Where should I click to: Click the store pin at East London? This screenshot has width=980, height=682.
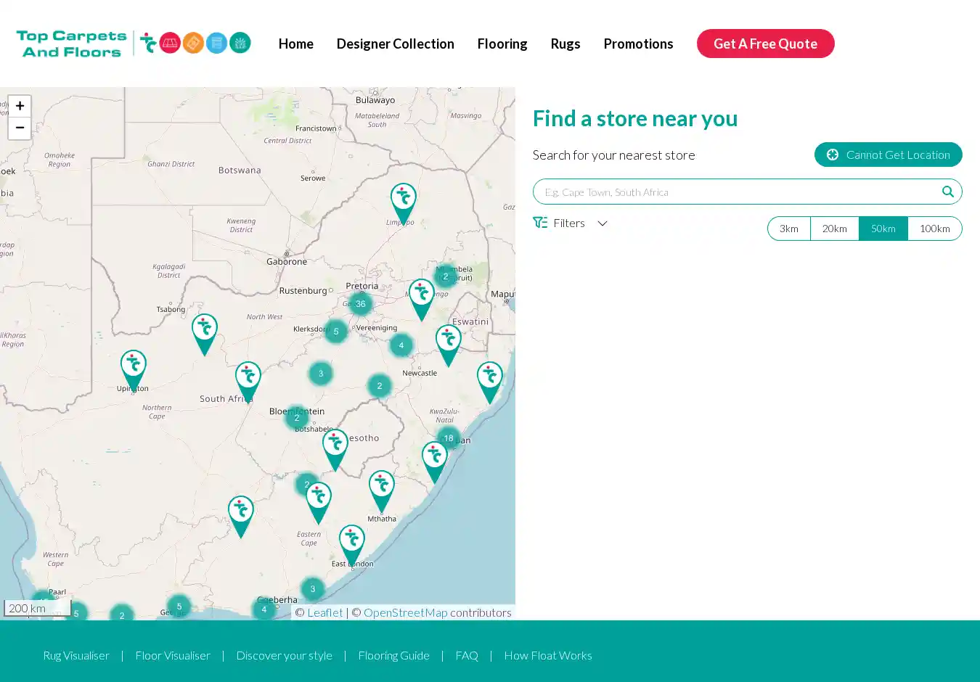pos(352,542)
